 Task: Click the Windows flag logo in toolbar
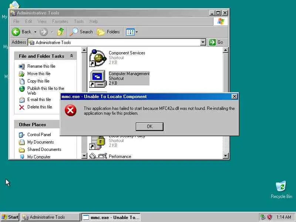tap(221, 21)
